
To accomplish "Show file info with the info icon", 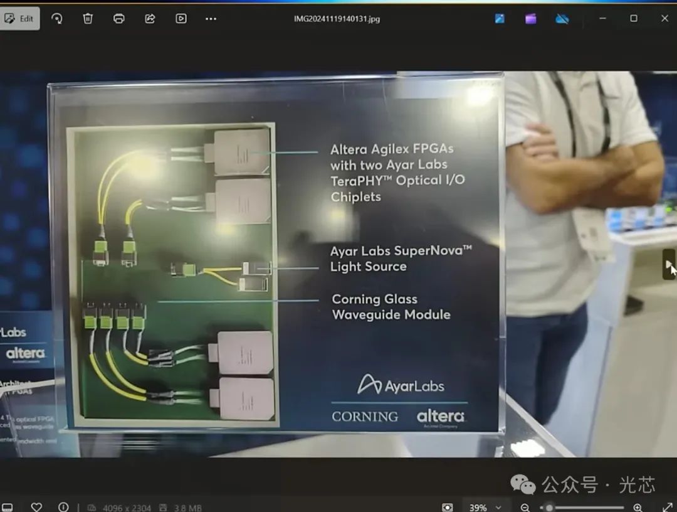I will point(63,507).
